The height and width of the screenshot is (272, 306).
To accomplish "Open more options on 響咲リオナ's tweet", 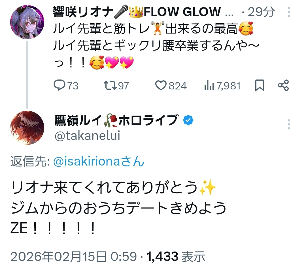I will tap(289, 12).
